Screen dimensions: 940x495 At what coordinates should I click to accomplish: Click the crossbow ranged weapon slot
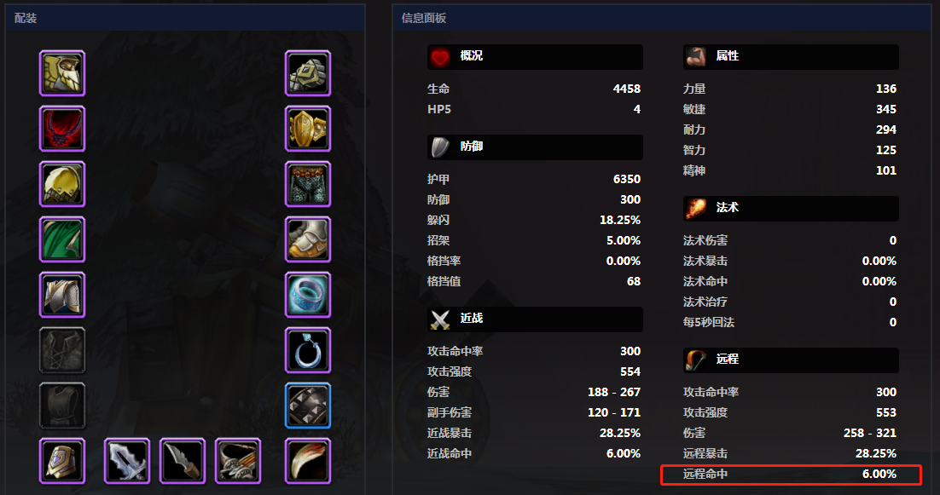238,461
